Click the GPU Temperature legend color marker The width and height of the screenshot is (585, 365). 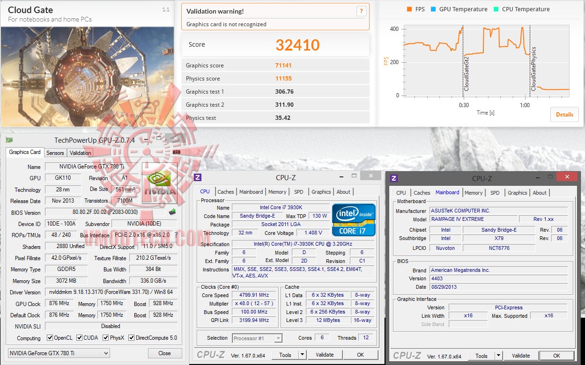click(x=434, y=9)
